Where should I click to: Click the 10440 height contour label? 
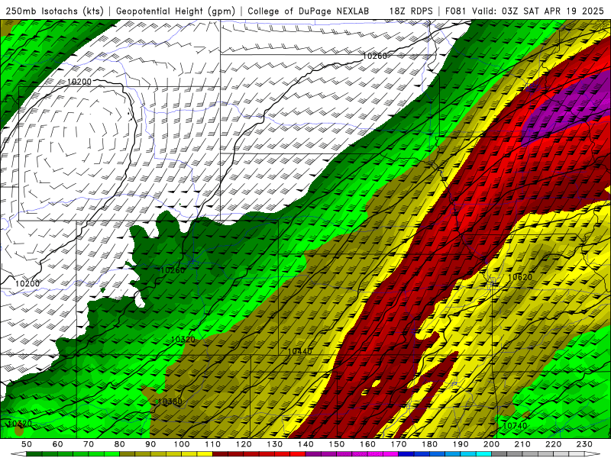[299, 351]
